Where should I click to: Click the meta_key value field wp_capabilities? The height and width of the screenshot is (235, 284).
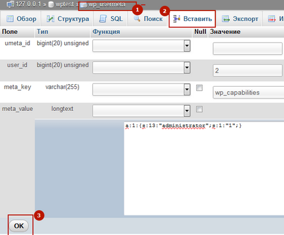tap(249, 93)
